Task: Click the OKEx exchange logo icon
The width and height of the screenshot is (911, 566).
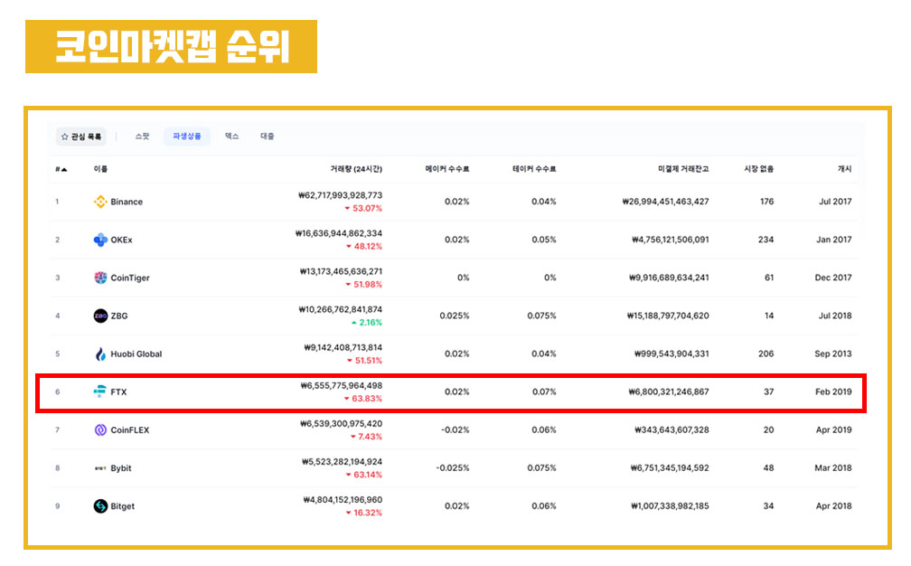Action: click(x=100, y=240)
